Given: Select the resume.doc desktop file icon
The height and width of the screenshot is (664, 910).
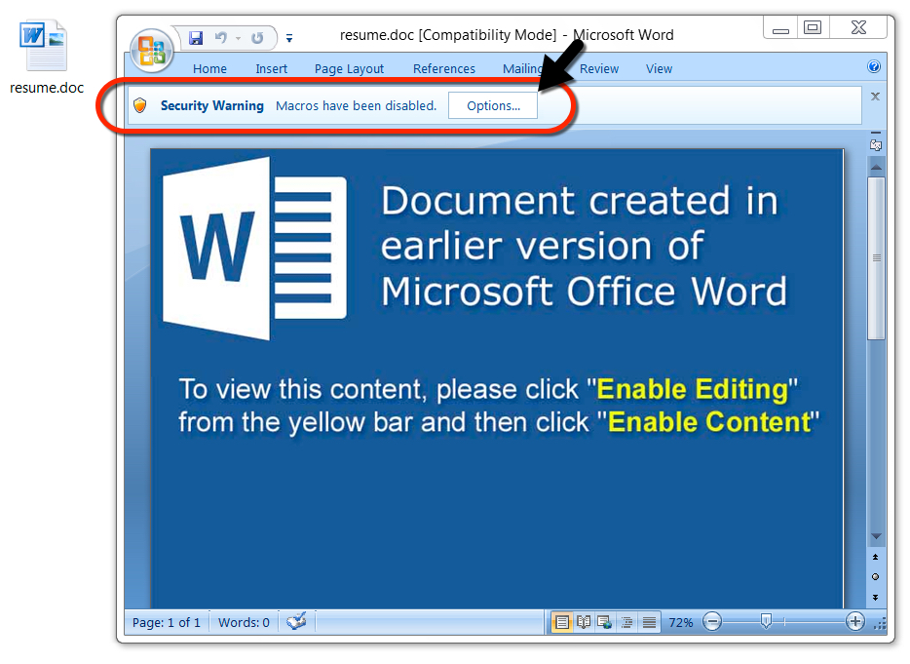Looking at the screenshot, I should 46,57.
